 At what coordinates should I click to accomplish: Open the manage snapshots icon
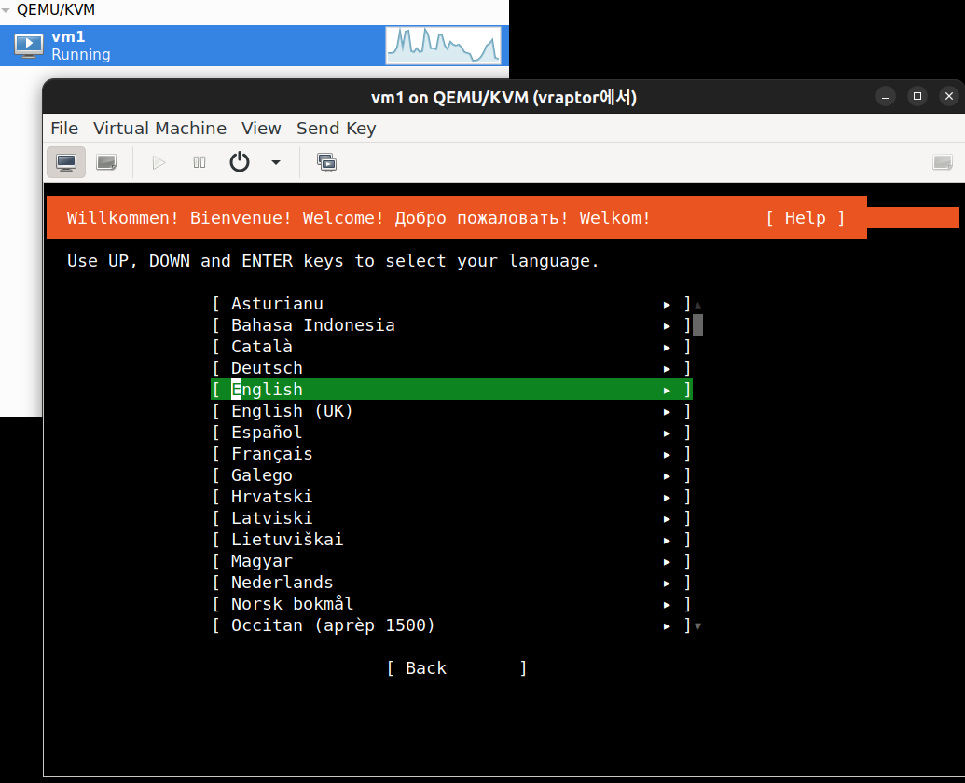pos(327,162)
